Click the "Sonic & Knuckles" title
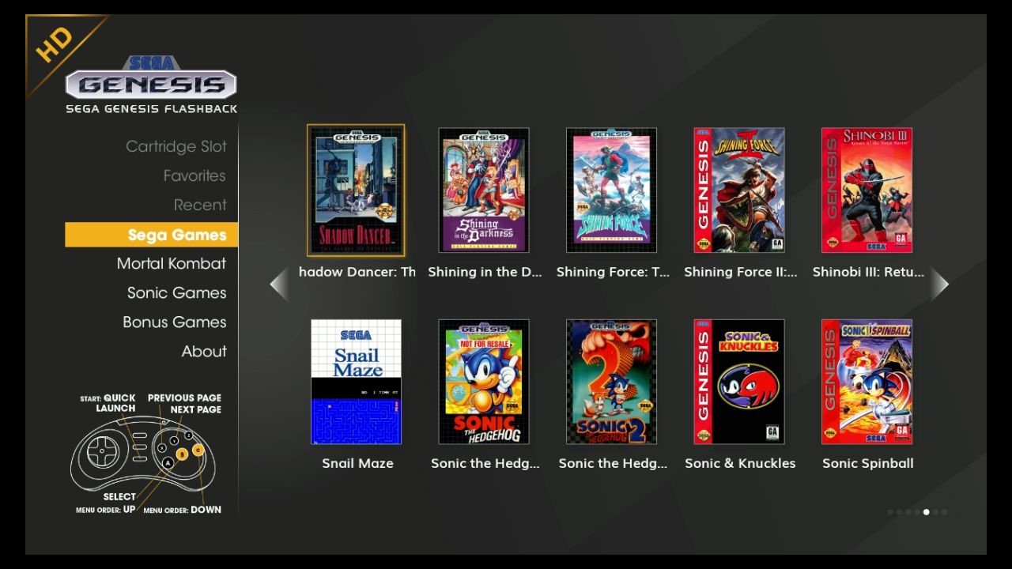Screen dimensions: 1012x569 [x=740, y=463]
